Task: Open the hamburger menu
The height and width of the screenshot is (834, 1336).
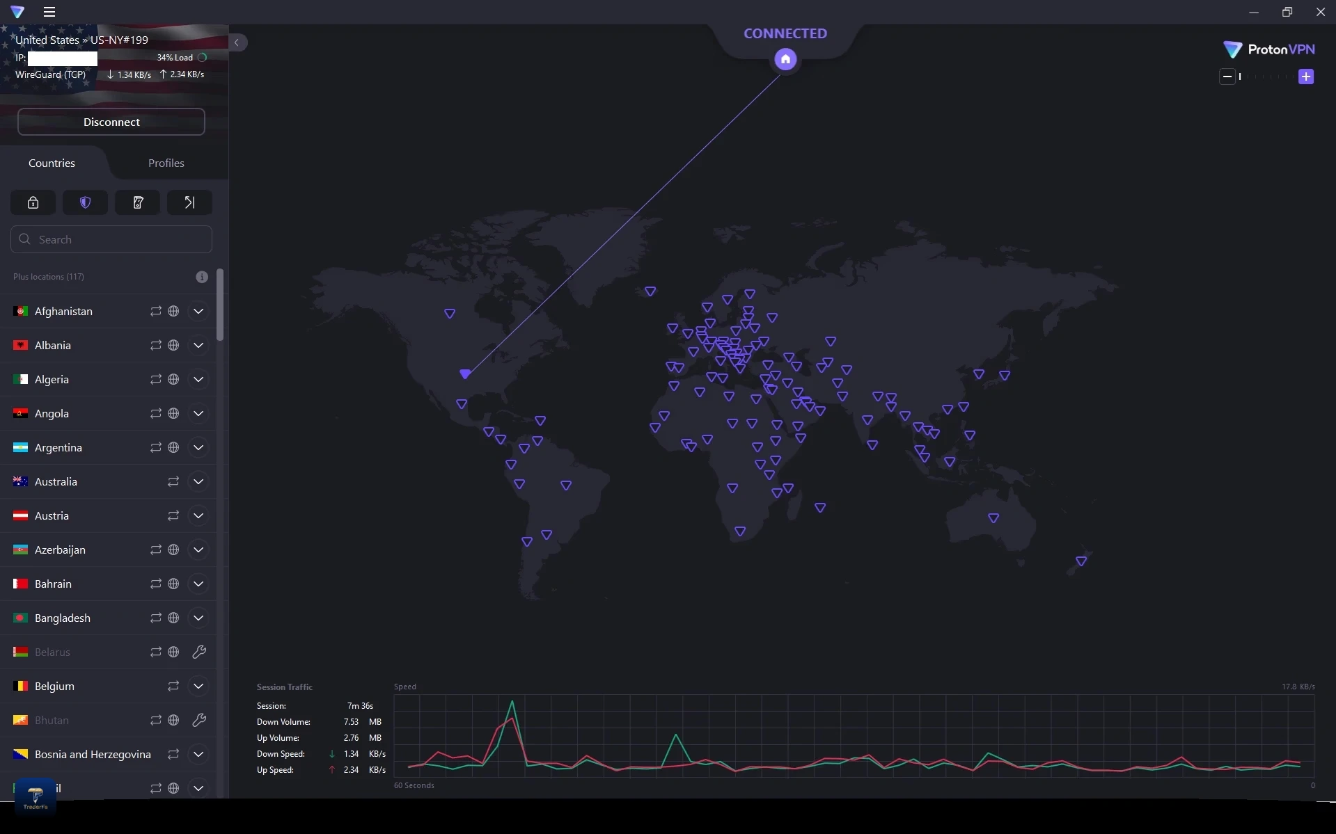Action: [49, 12]
